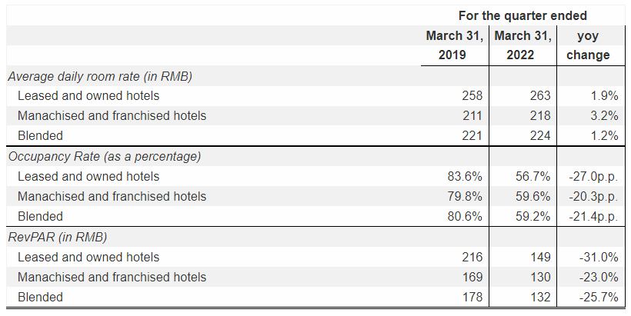631x316 pixels.
Task: Select the 258 leased hotels room rate cell
Action: tap(472, 95)
